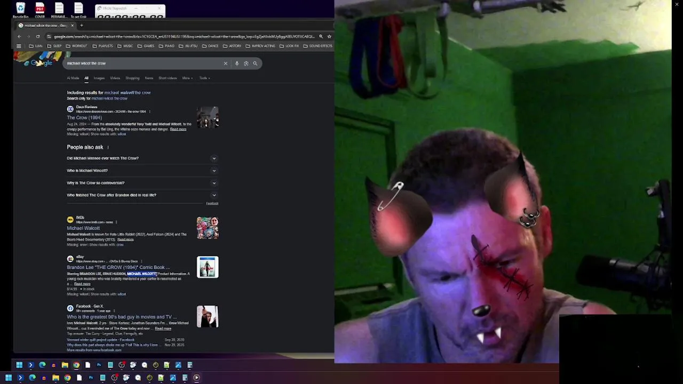This screenshot has height=384, width=683.
Task: Open more options beside Daux Reviews result
Action: click(x=149, y=111)
